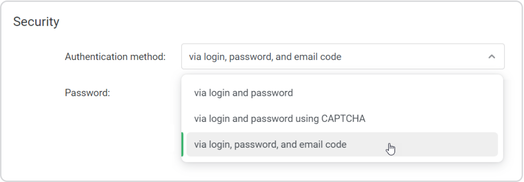Click the selected value text in combo box
The height and width of the screenshot is (182, 524).
[265, 57]
